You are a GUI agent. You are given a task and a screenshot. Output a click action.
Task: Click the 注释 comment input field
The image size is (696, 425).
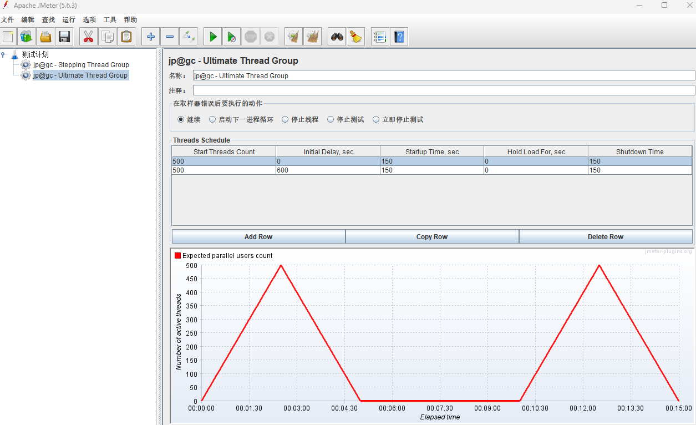(x=444, y=90)
